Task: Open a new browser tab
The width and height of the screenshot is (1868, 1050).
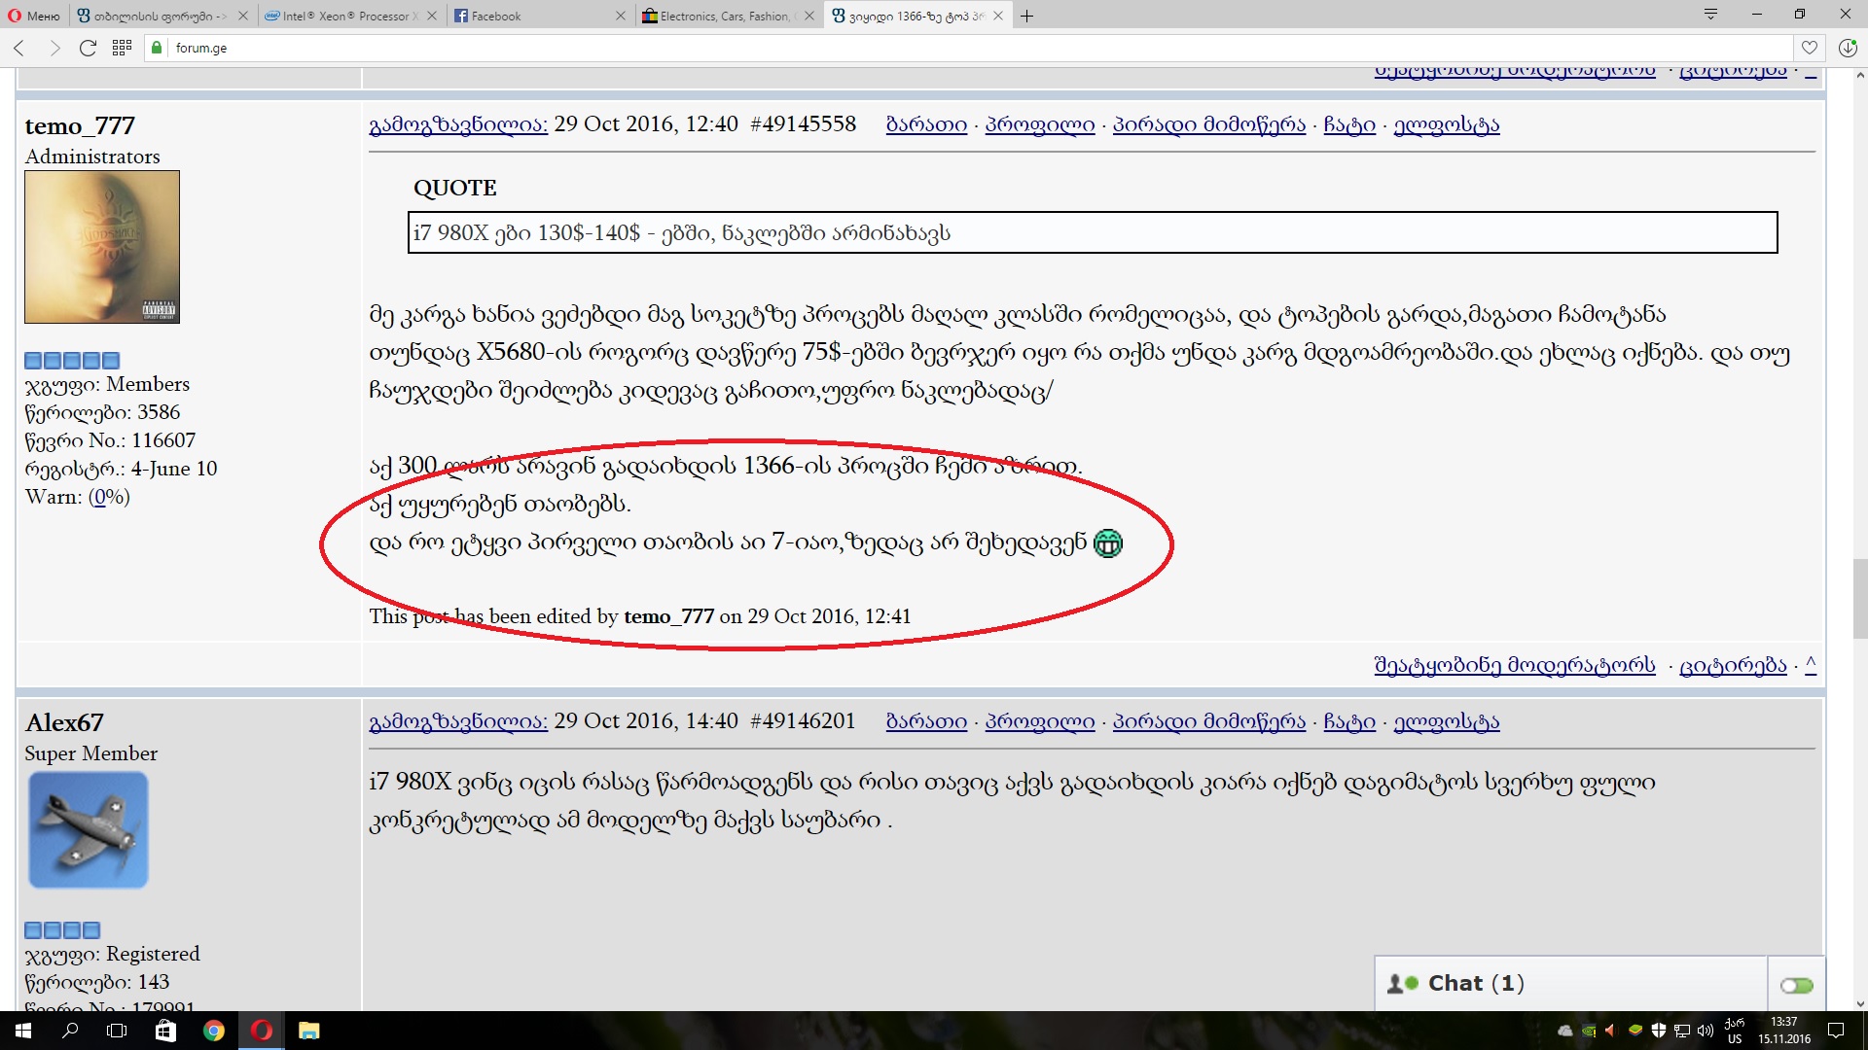Action: point(1027,16)
